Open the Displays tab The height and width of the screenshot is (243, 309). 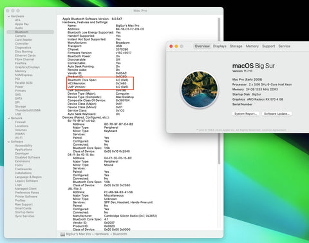pyautogui.click(x=220, y=46)
